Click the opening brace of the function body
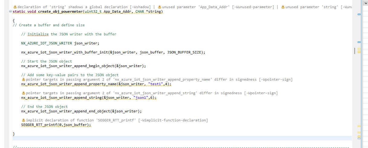Screen dimensions: 368x148 (14, 21)
